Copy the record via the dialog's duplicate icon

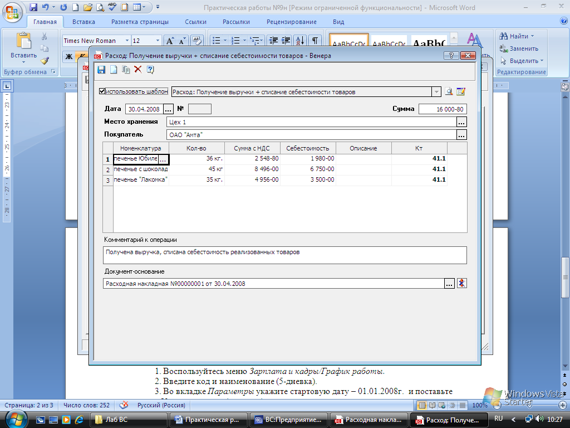126,70
